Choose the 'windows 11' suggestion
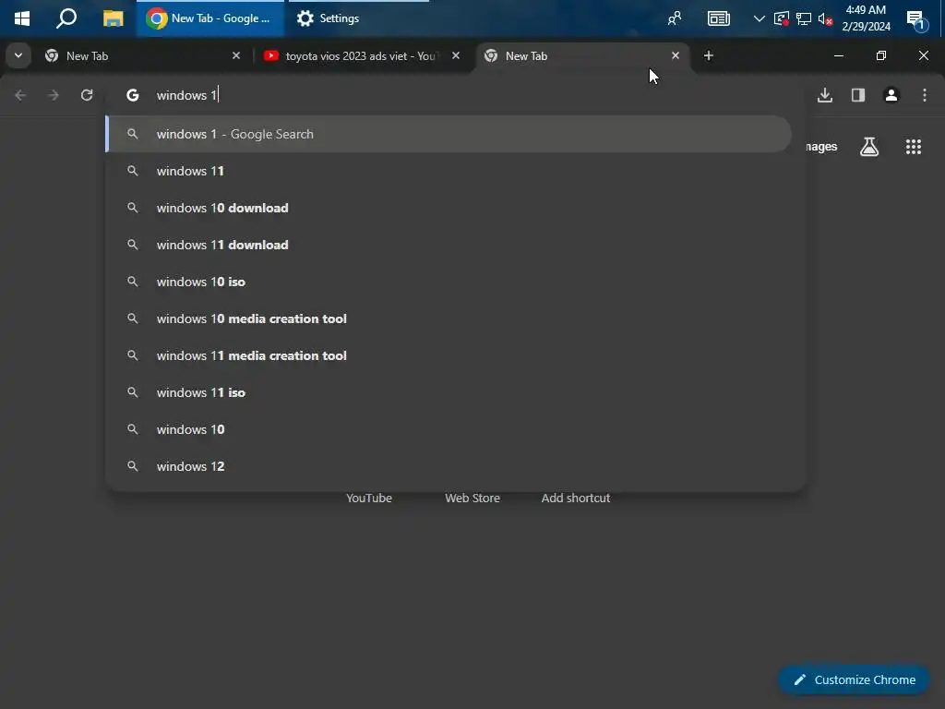The width and height of the screenshot is (945, 709). coord(449,171)
